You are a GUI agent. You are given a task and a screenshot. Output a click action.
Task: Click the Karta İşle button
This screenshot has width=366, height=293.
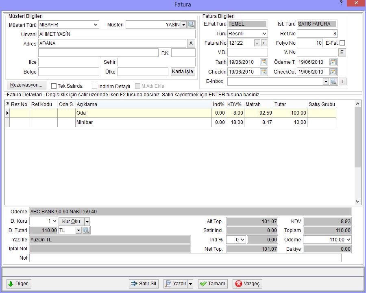183,72
